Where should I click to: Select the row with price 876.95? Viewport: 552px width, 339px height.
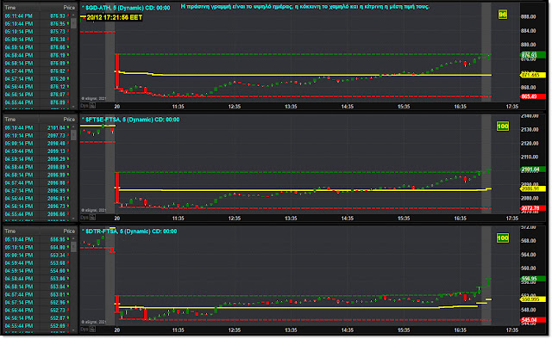pos(36,23)
